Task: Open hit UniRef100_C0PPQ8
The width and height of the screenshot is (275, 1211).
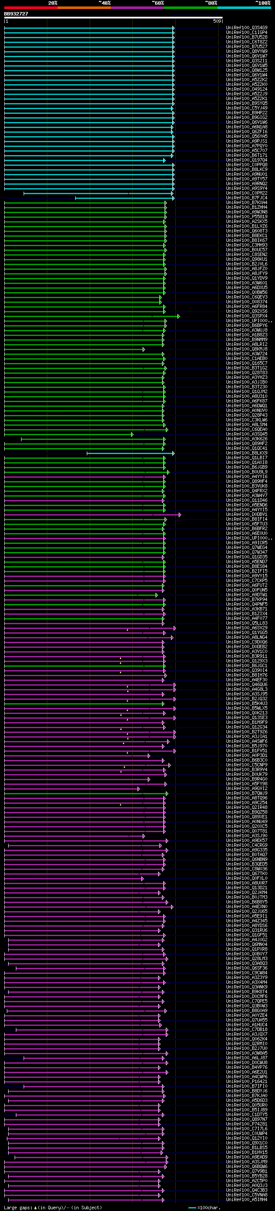Action: 247,165
